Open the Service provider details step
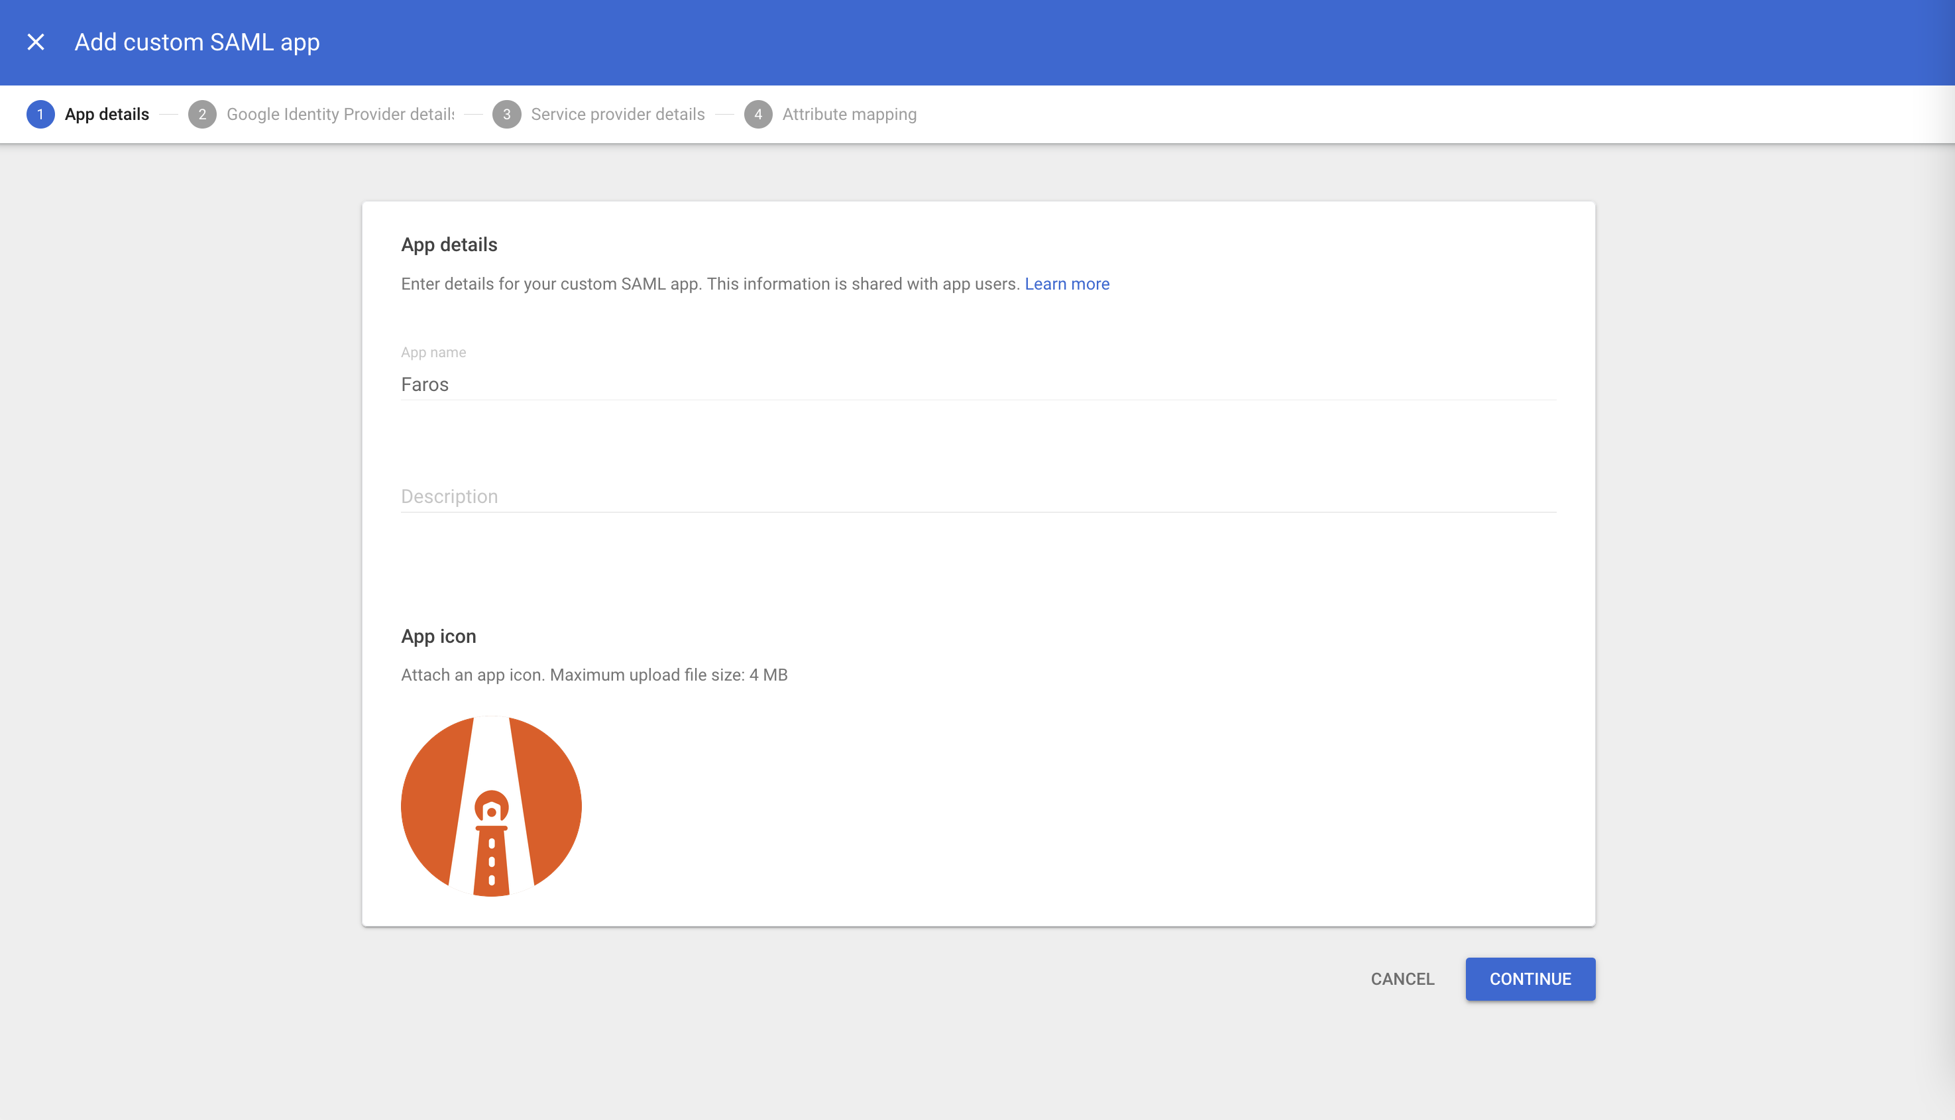This screenshot has height=1120, width=1955. (x=618, y=115)
